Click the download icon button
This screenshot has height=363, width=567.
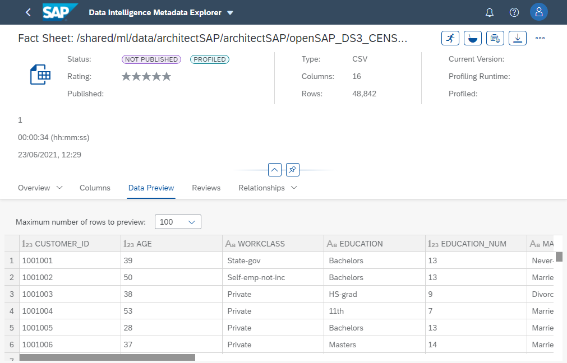pyautogui.click(x=518, y=38)
